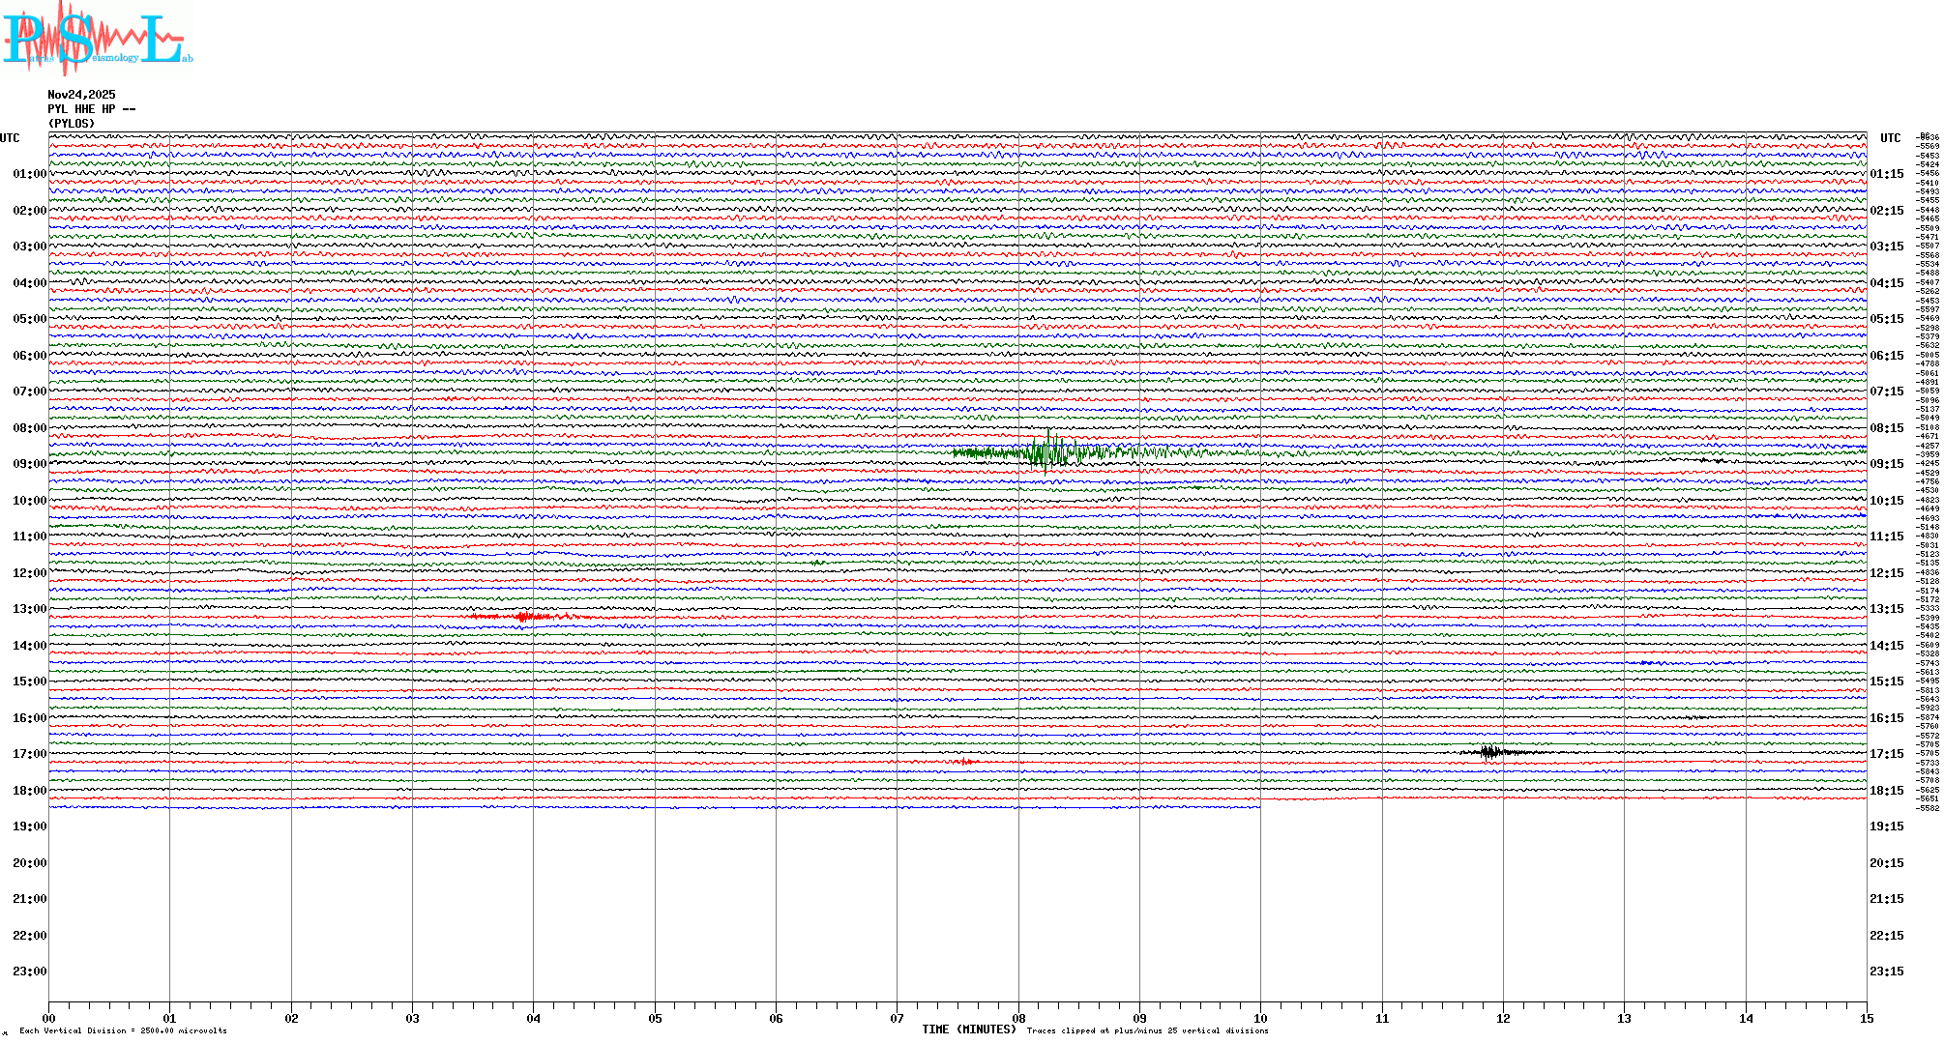This screenshot has height=1044, width=1944.
Task: Click the right UTC axis label
Action: [1890, 138]
